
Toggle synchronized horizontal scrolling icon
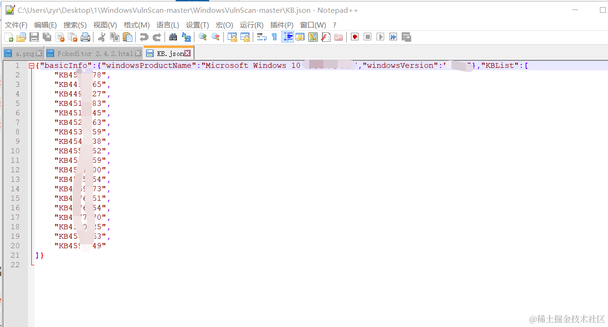[245, 37]
